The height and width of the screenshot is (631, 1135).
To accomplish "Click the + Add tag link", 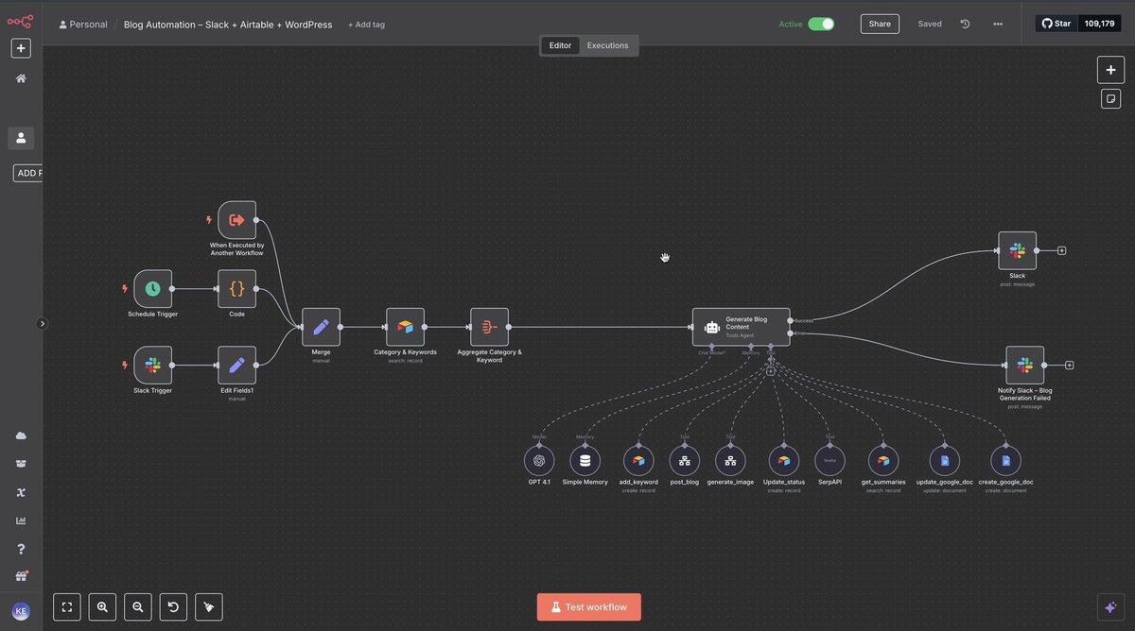I will tap(366, 25).
